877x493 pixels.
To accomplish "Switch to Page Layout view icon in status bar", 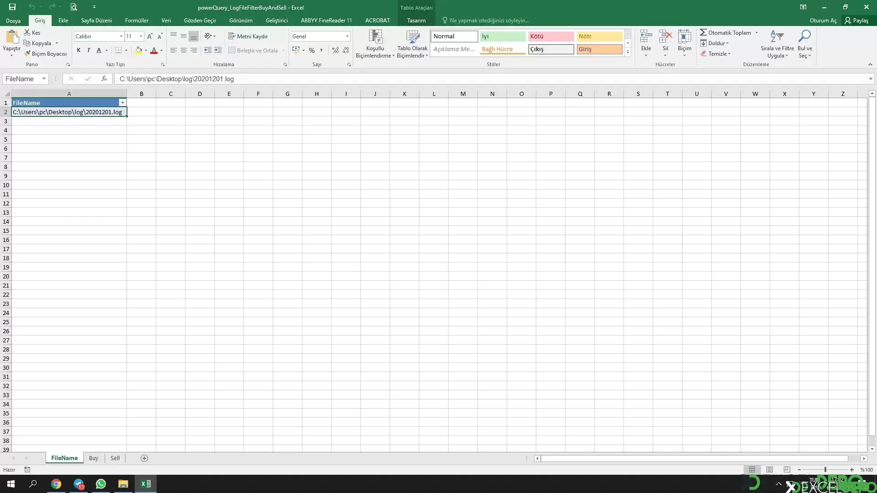I will [x=770, y=470].
